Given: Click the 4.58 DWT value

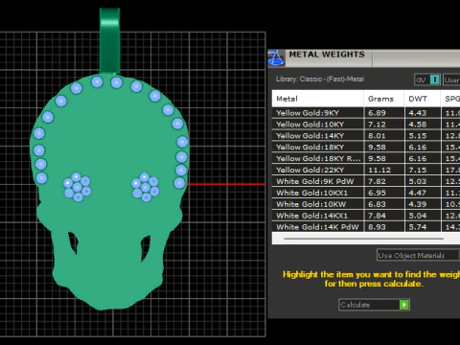Looking at the screenshot, I should pyautogui.click(x=418, y=125).
